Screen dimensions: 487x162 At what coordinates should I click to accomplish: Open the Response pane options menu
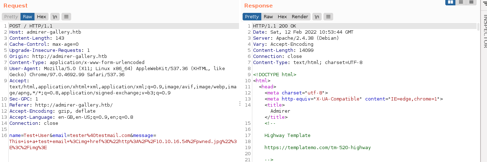[328, 17]
